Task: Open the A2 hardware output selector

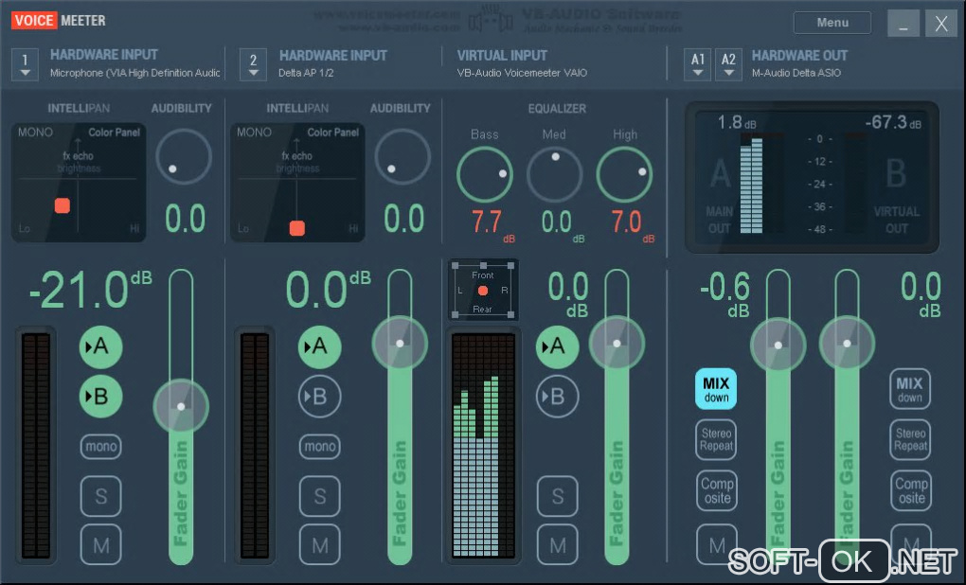Action: 728,64
